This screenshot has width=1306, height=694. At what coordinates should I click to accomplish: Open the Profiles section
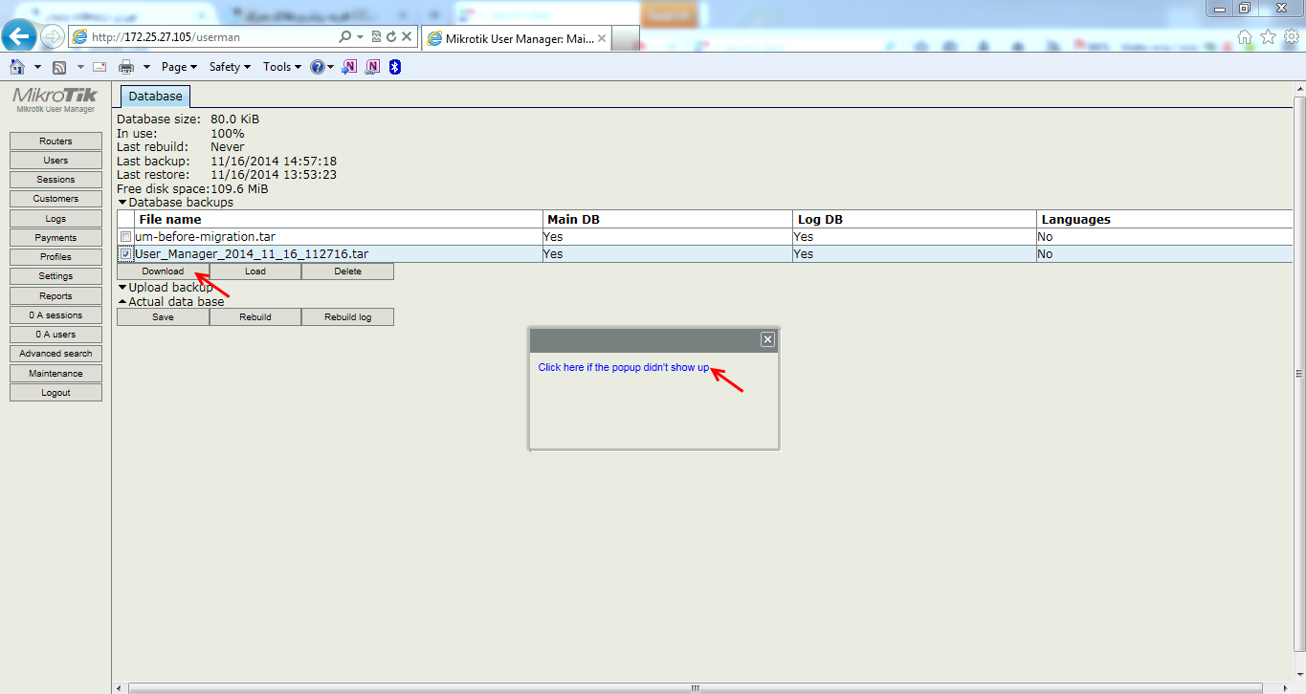tap(55, 256)
